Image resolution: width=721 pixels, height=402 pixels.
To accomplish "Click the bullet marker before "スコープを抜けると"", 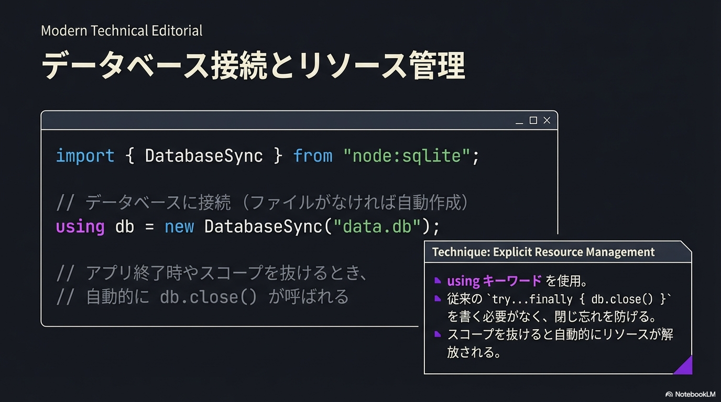I will (438, 334).
